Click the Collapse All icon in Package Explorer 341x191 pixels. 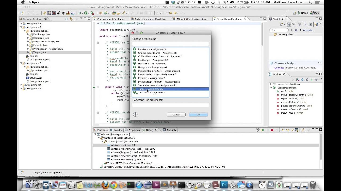pyautogui.click(x=66, y=19)
